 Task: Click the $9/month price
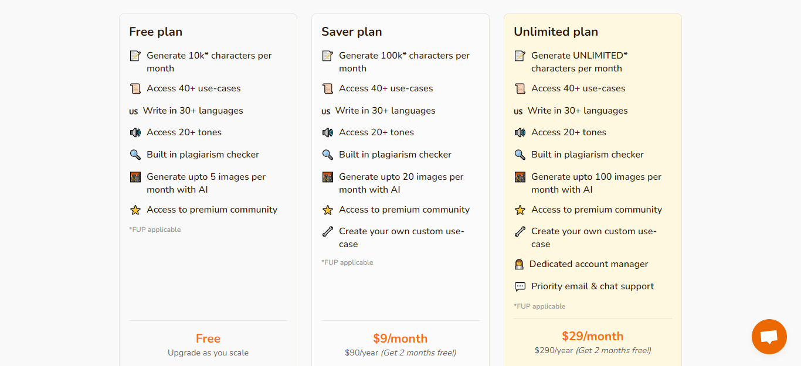(x=400, y=338)
